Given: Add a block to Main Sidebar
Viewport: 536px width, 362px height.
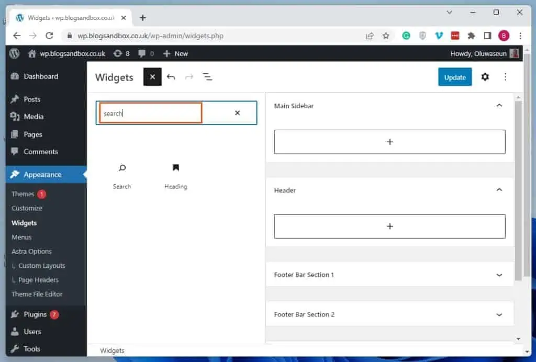Looking at the screenshot, I should point(389,142).
